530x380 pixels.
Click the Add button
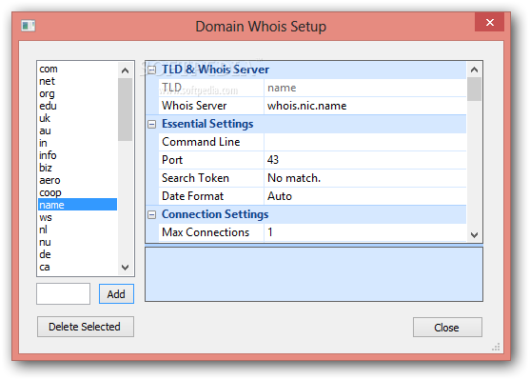coord(116,294)
